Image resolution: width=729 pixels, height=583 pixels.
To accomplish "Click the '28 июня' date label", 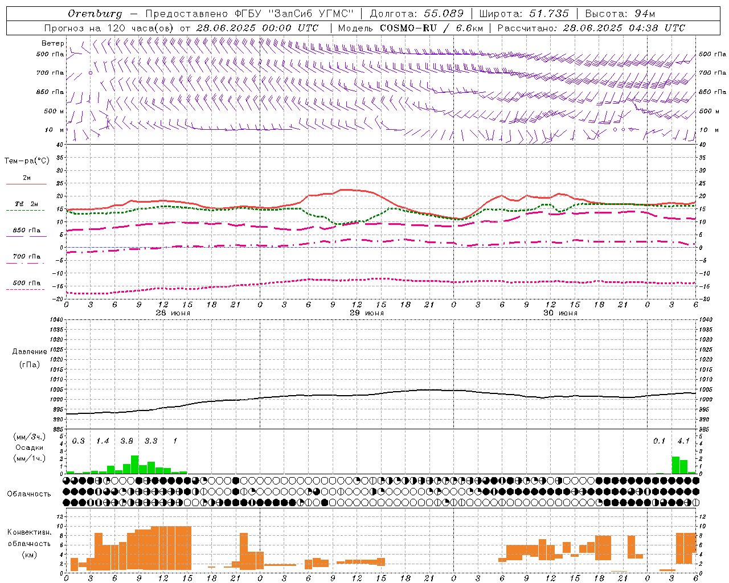I will pyautogui.click(x=173, y=313).
